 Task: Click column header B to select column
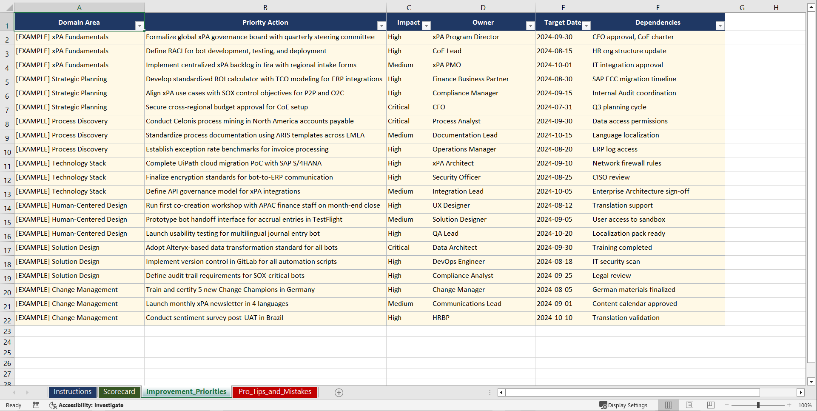(x=265, y=7)
